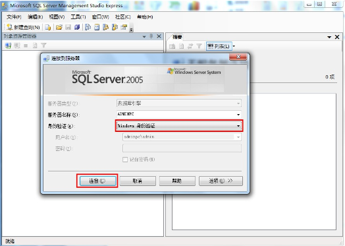Open the Tools (工具) menu
Screen dimensions: 345x246
78,16
